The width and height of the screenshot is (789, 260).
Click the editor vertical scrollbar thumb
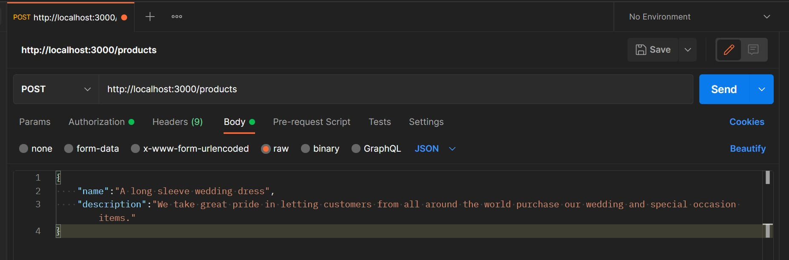point(767,177)
